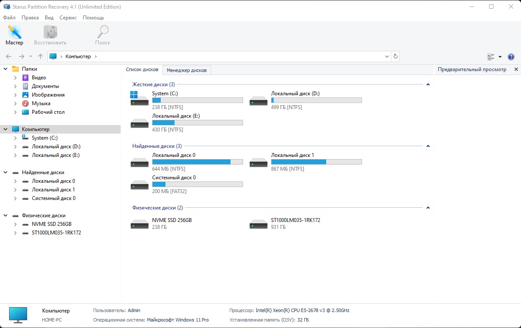This screenshot has height=328, width=521.
Task: Collapse the Папки tree node
Action: [6, 69]
